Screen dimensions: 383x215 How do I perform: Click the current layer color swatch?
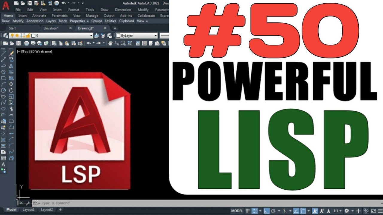(x=34, y=36)
